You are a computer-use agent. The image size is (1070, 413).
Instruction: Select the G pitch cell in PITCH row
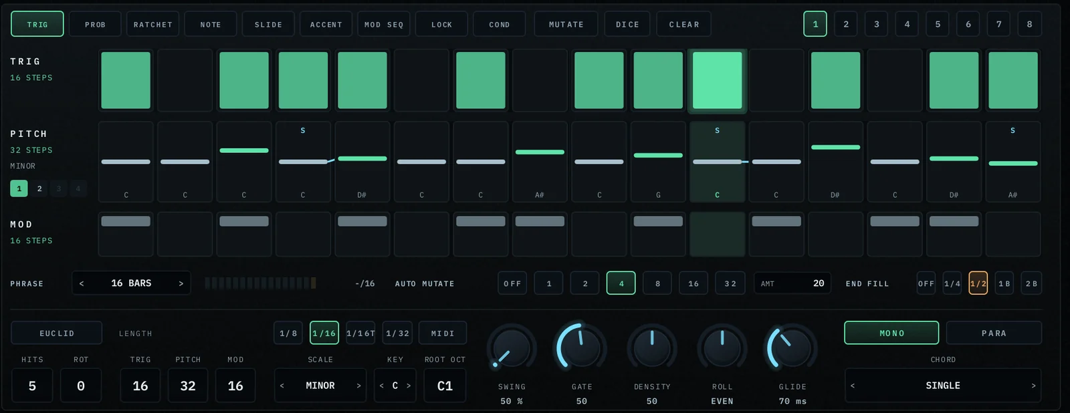pyautogui.click(x=658, y=162)
